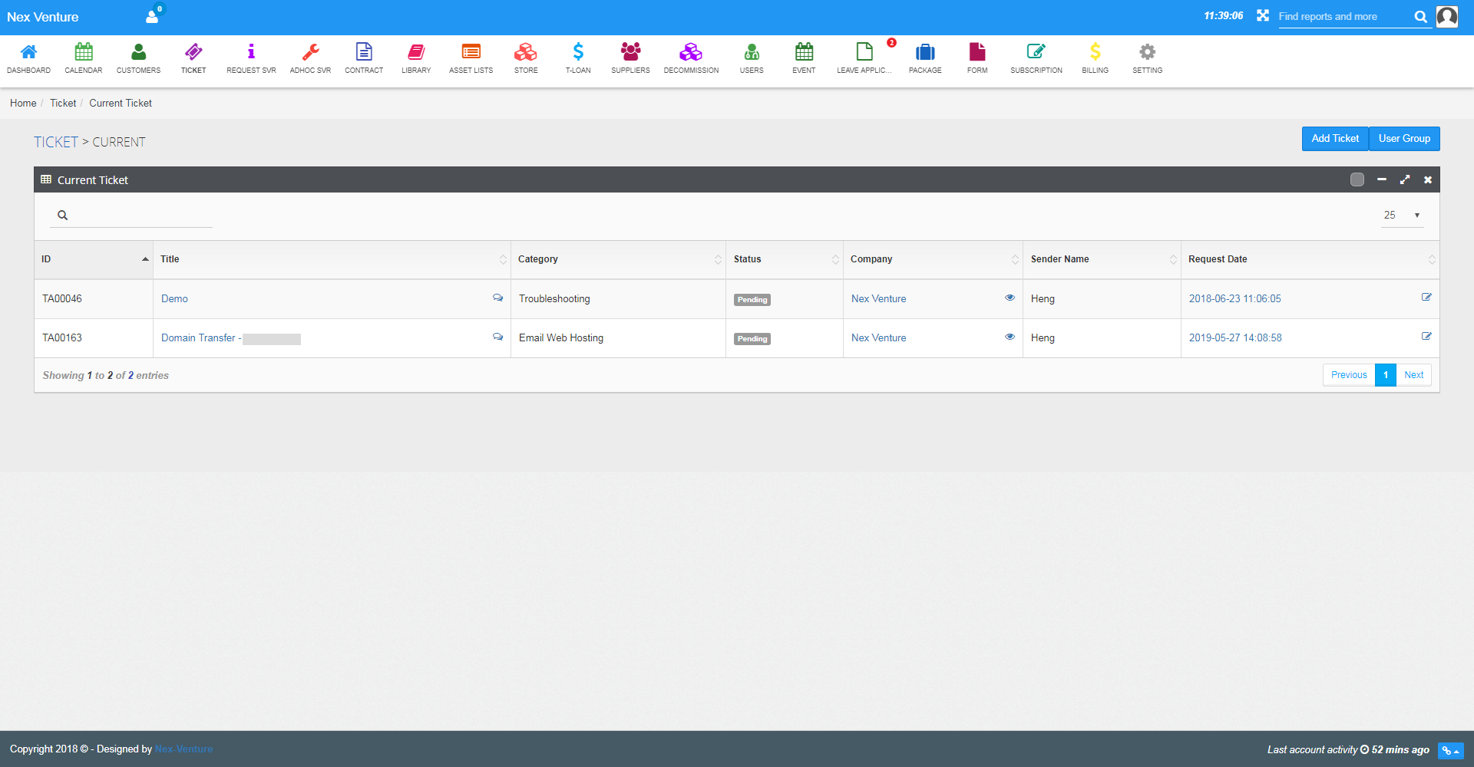This screenshot has height=767, width=1474.
Task: Click the ticket table search field
Action: (x=138, y=216)
